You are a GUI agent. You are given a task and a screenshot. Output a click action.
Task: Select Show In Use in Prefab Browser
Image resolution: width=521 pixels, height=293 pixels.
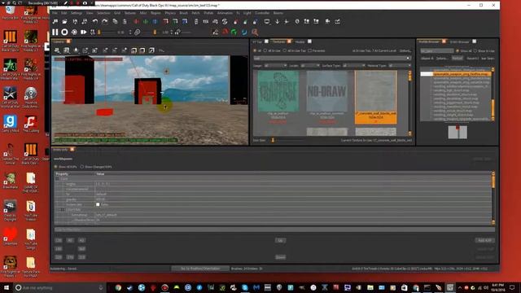[475, 50]
